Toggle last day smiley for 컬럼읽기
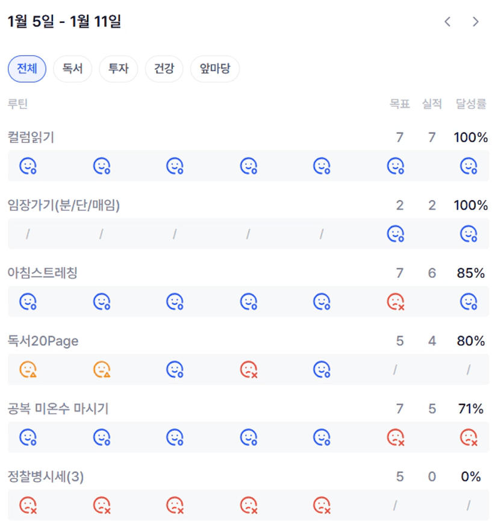The image size is (498, 529). [468, 166]
